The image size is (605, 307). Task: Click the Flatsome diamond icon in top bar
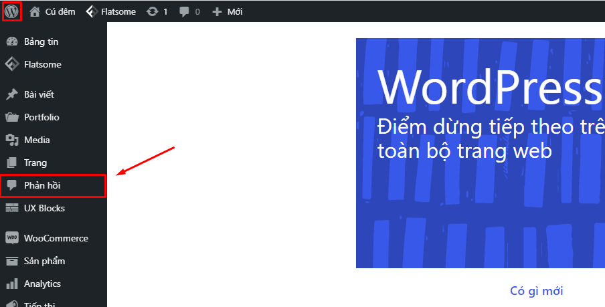92,12
